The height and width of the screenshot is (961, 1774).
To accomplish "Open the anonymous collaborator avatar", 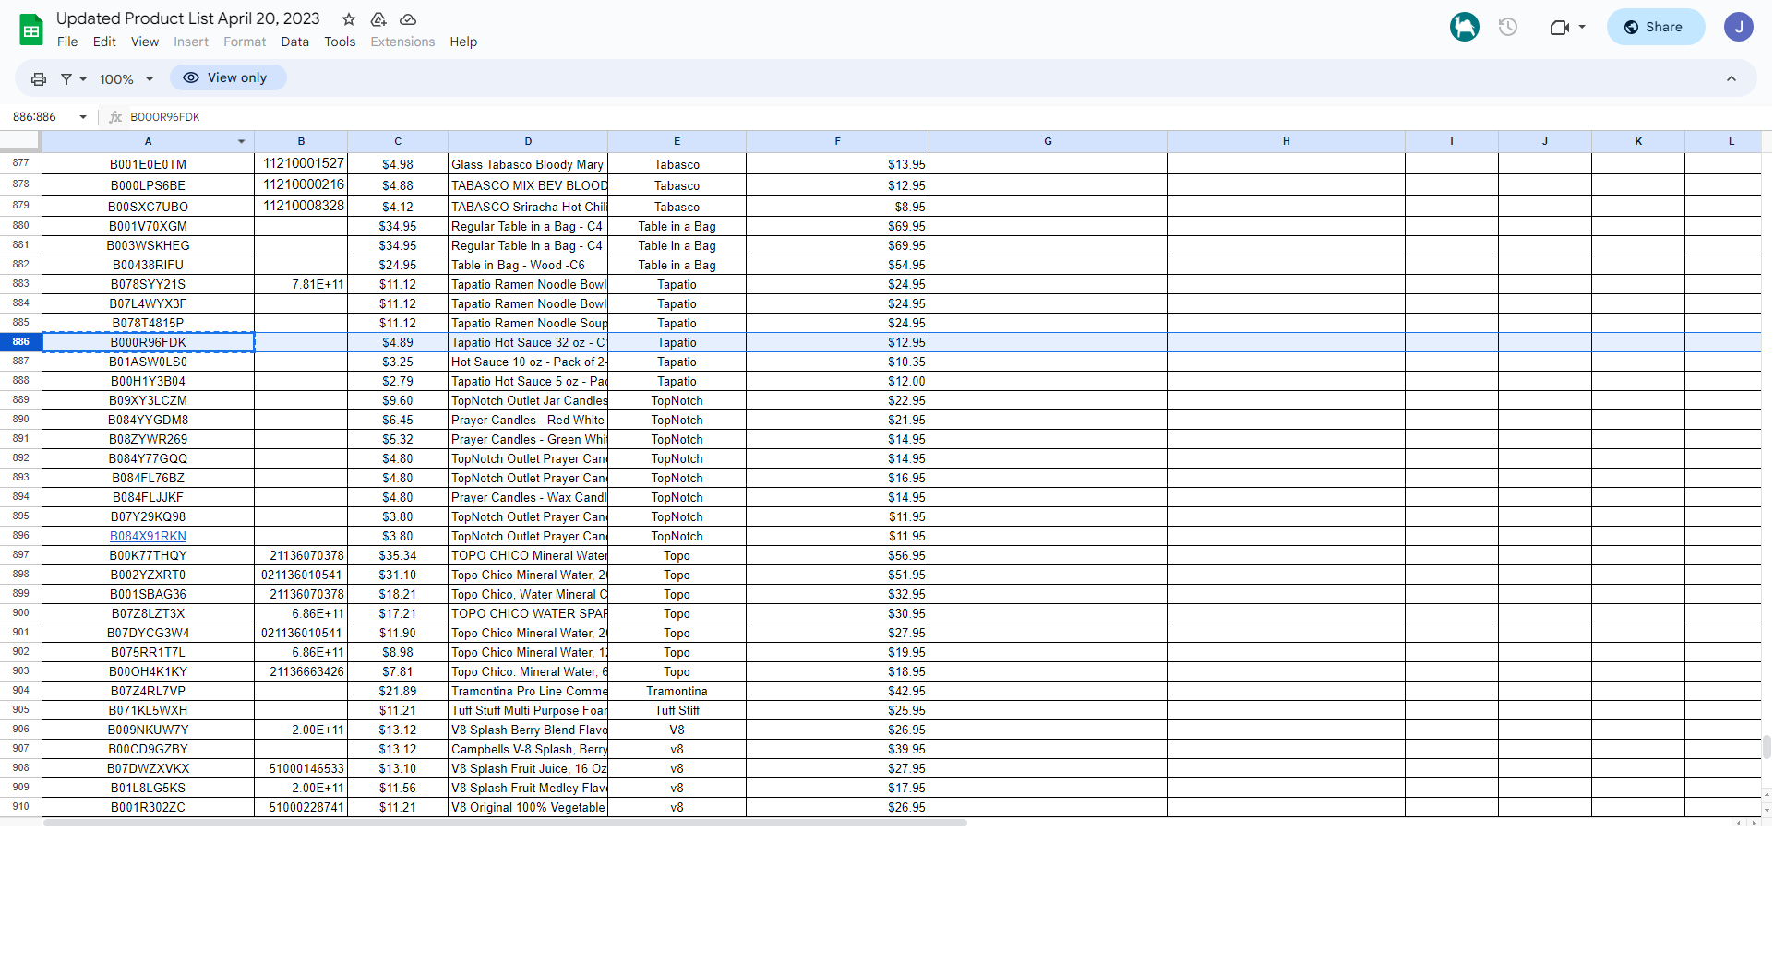I will click(x=1465, y=27).
